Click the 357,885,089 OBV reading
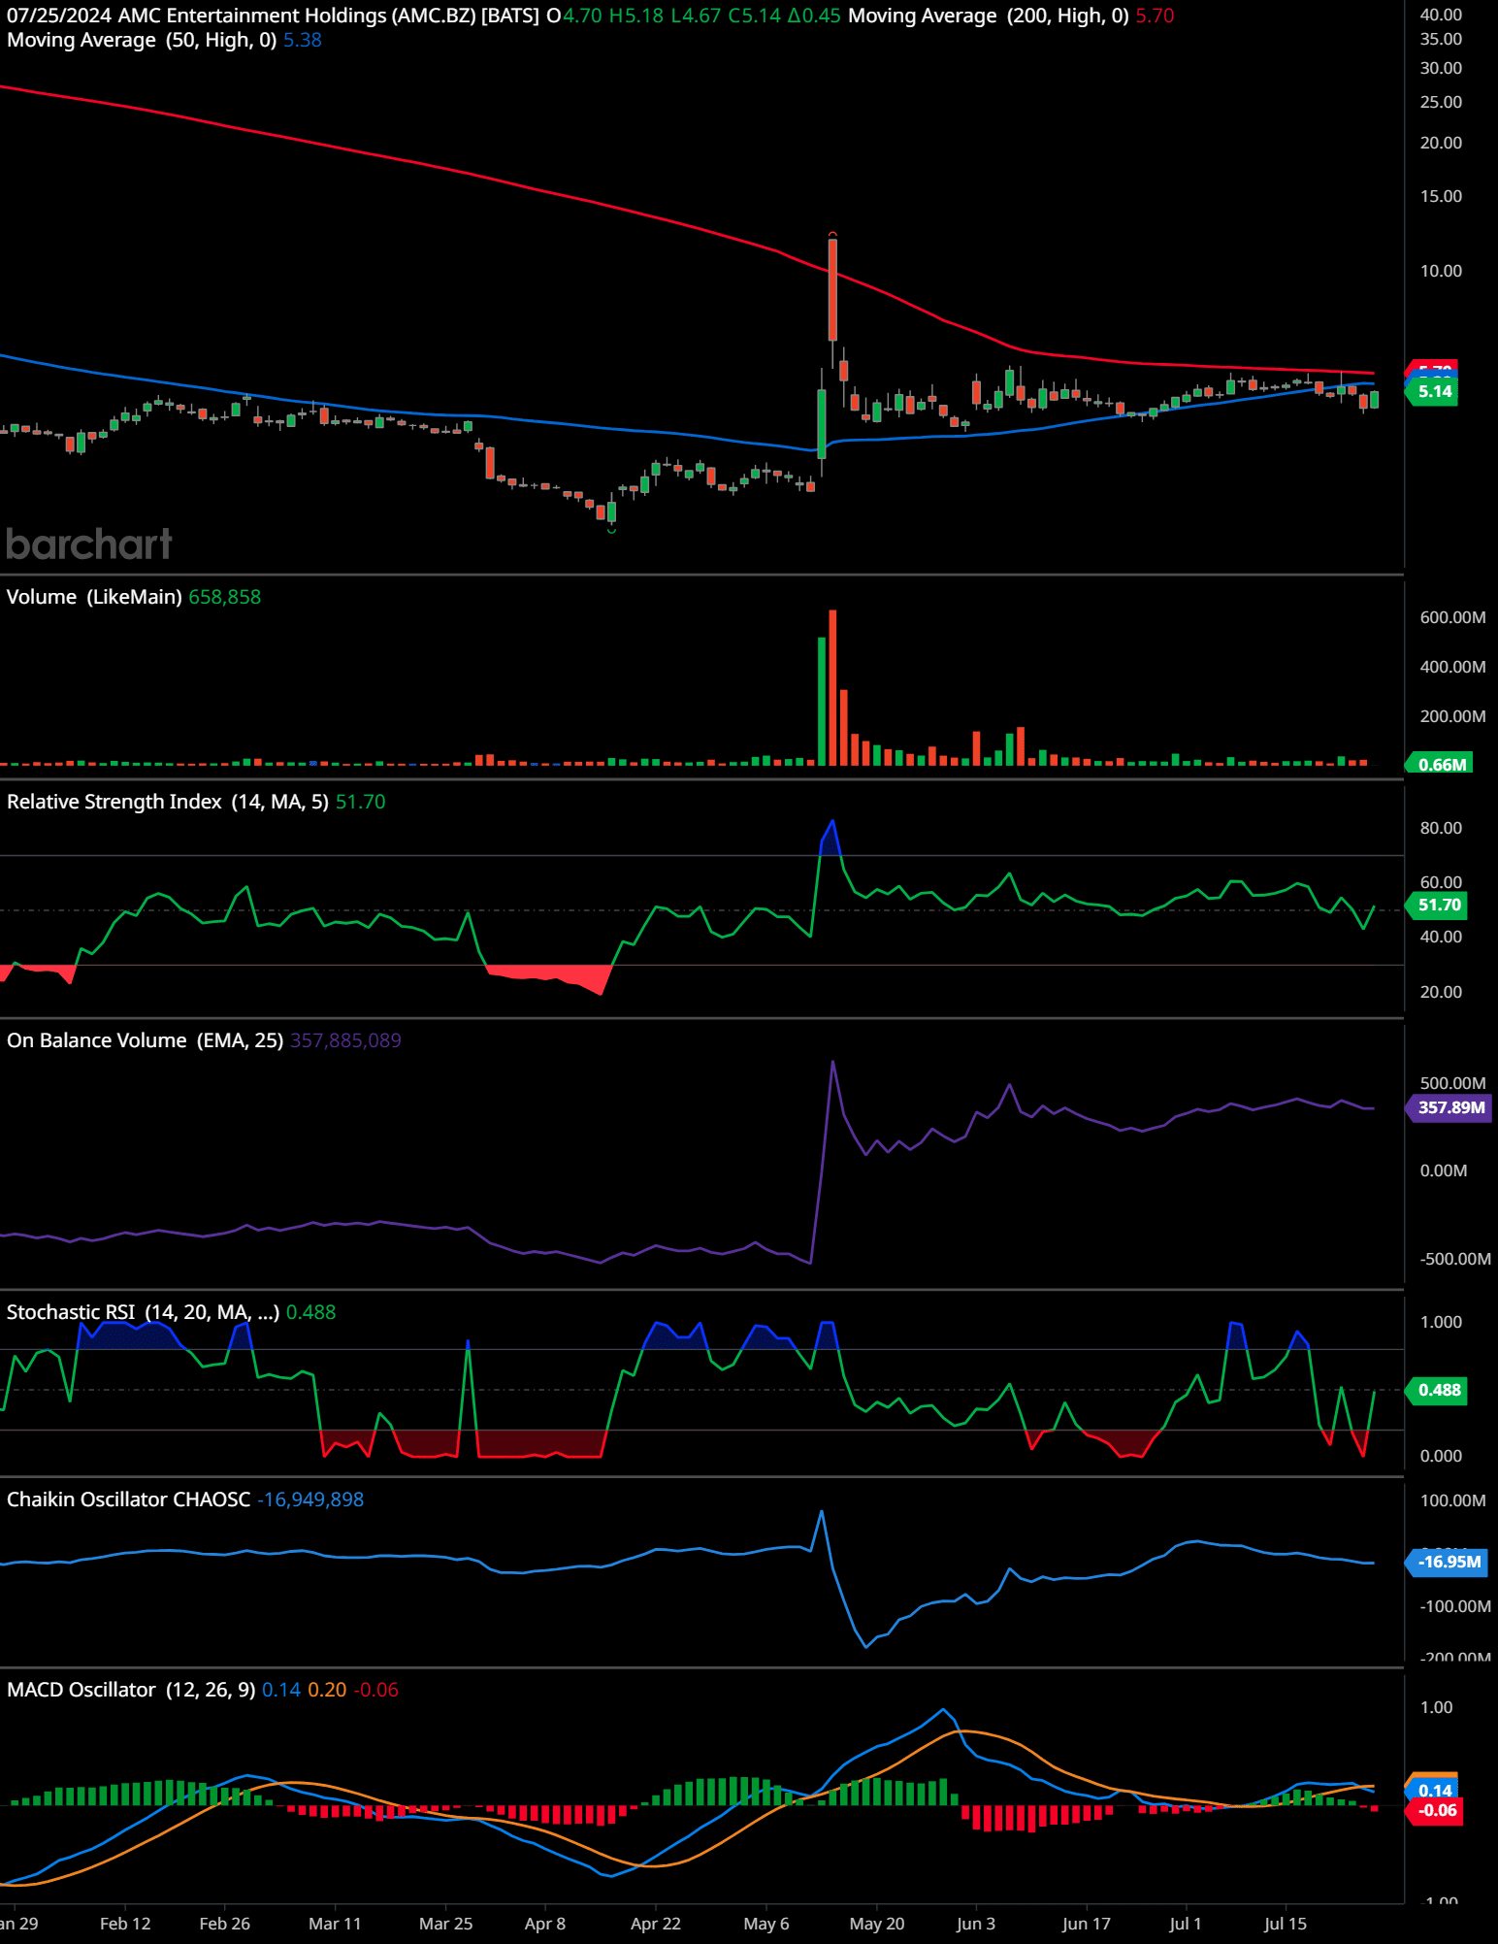Viewport: 1498px width, 1944px height. click(345, 1040)
